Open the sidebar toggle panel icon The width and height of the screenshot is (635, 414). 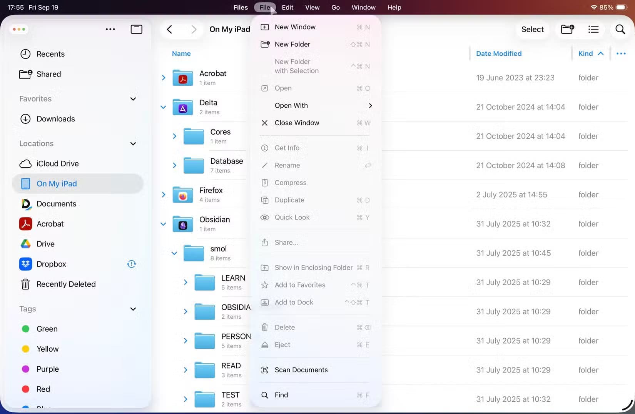(136, 29)
